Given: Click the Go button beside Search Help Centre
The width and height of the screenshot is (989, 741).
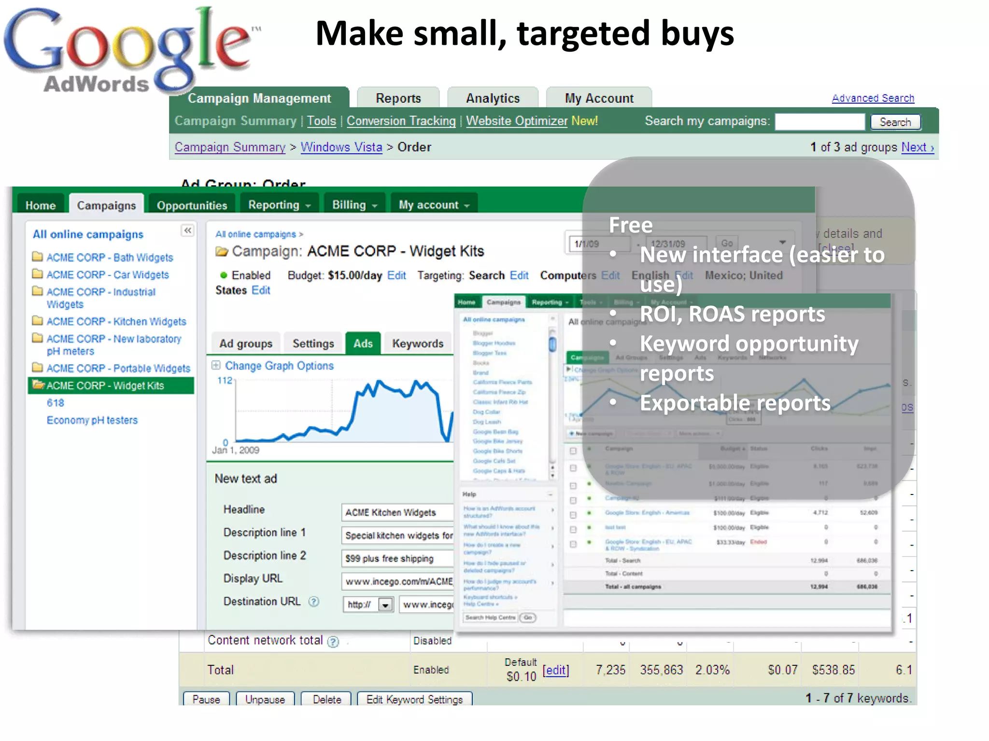Looking at the screenshot, I should (528, 617).
